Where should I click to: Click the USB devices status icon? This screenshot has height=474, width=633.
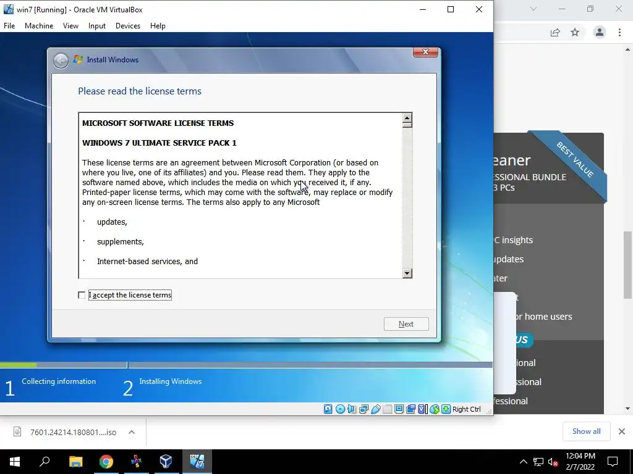376,409
